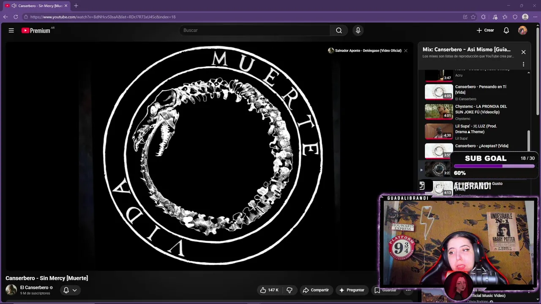Close the Mix playlist panel
Image resolution: width=541 pixels, height=304 pixels.
tap(523, 52)
